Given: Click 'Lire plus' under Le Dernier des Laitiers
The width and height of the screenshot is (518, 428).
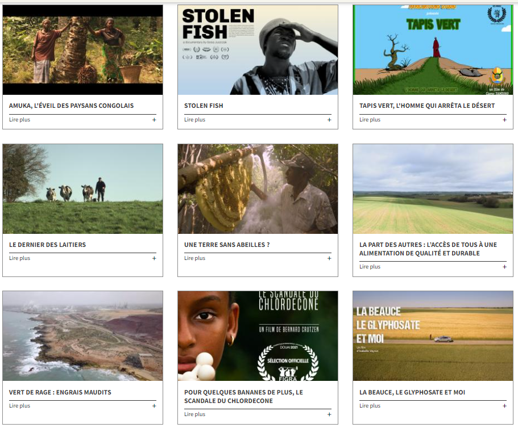Looking at the screenshot, I should tap(20, 258).
